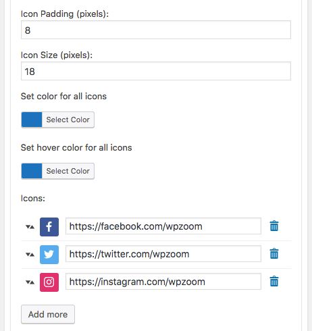Click the reorder arrows beside Facebook row
The width and height of the screenshot is (312, 331).
coord(30,227)
